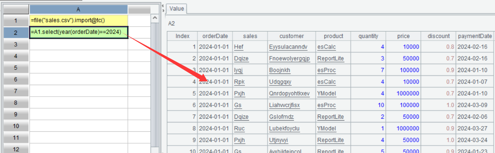Open the Hef sales link
The height and width of the screenshot is (153, 495).
pos(238,47)
